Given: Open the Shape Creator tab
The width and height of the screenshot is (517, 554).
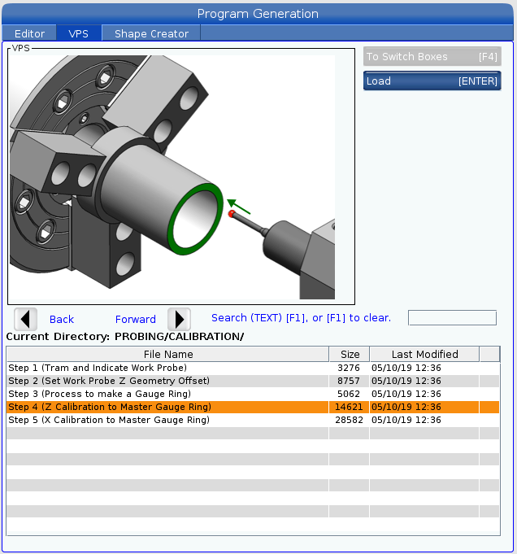Looking at the screenshot, I should pos(151,33).
